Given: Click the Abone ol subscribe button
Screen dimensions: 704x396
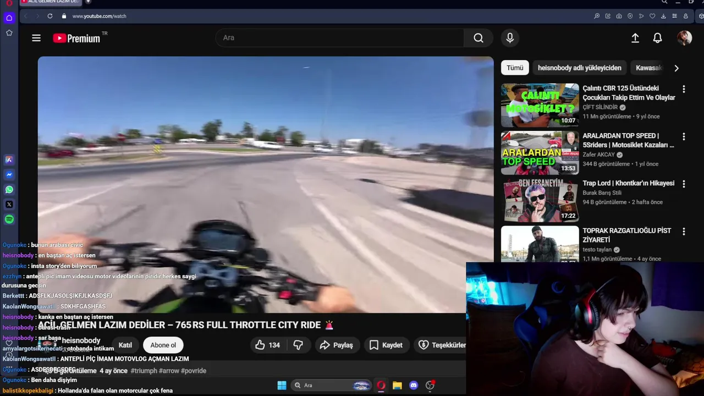Looking at the screenshot, I should (x=163, y=345).
